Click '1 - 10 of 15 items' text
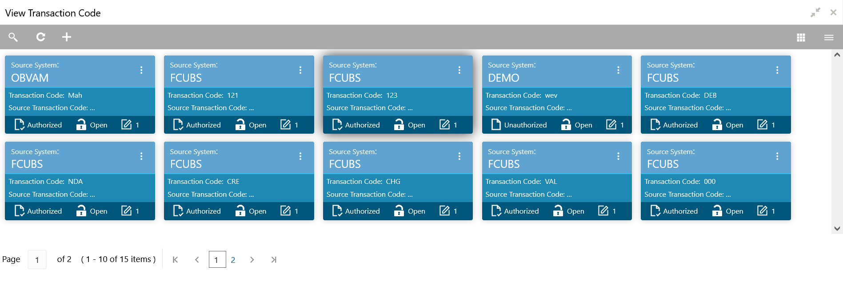The image size is (843, 282). click(x=118, y=259)
